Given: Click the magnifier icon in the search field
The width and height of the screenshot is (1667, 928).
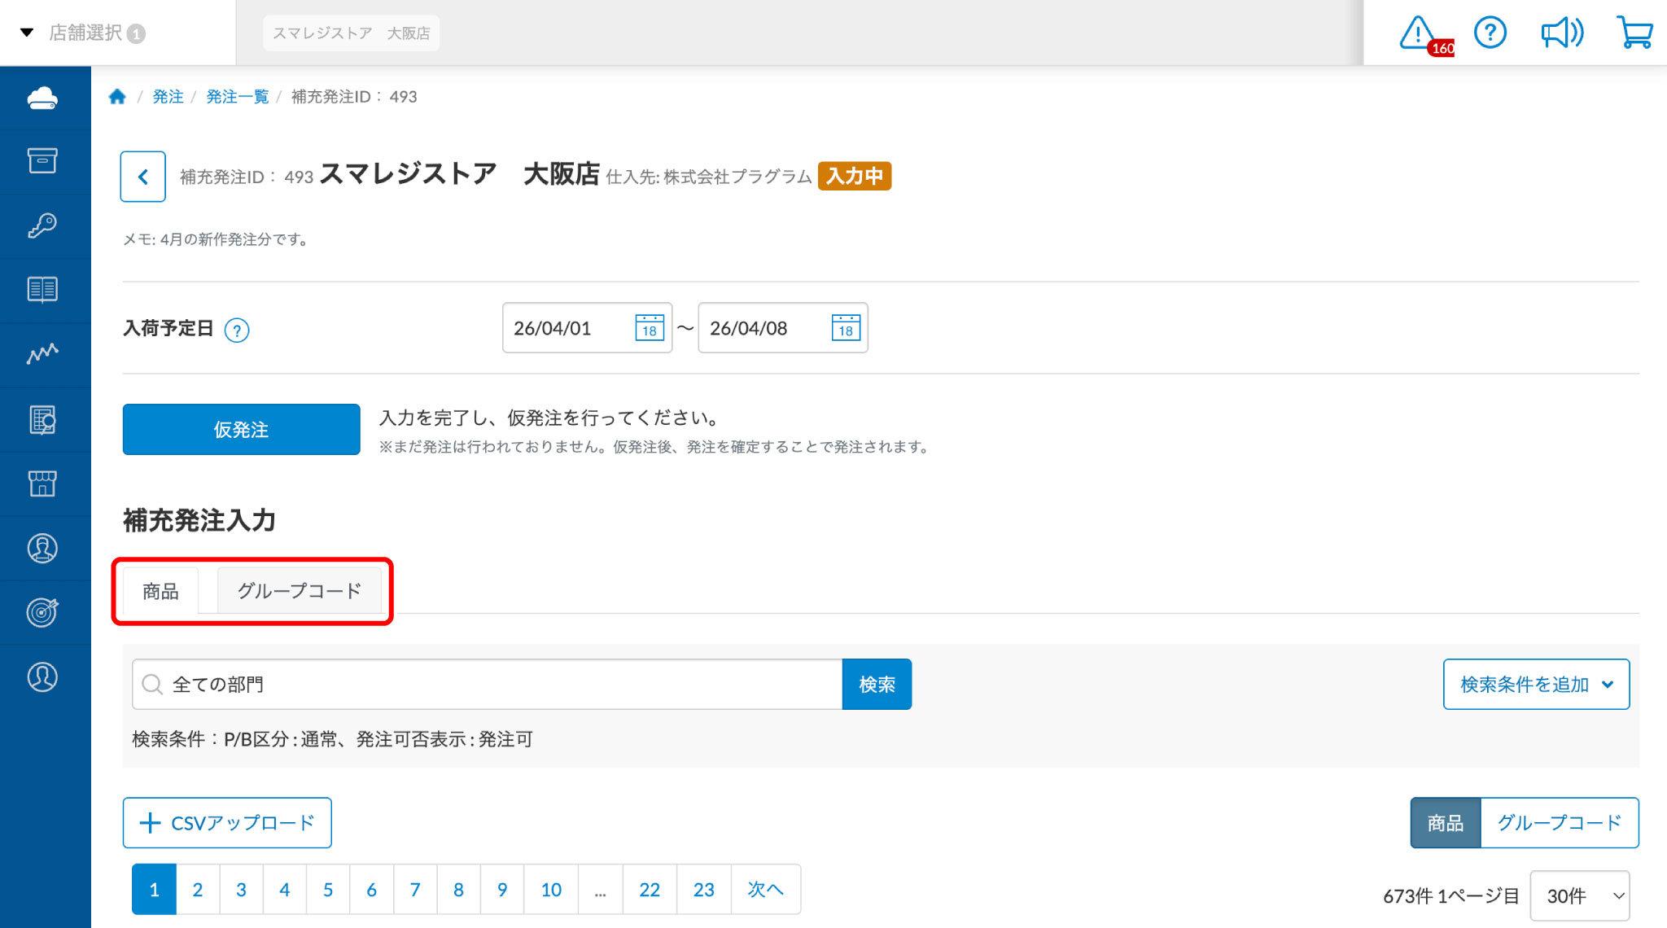Looking at the screenshot, I should [x=152, y=685].
